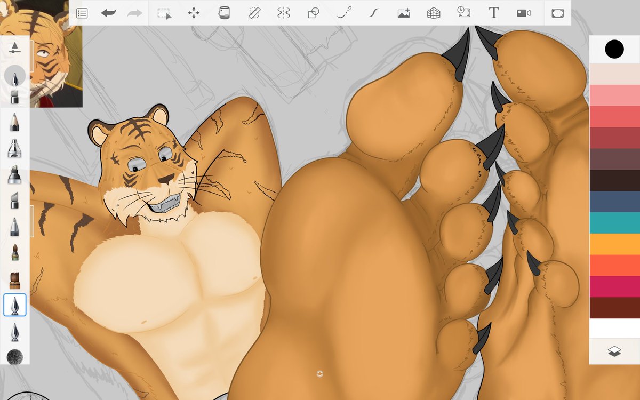Pick the ink pen below the highlighted brush
The height and width of the screenshot is (400, 640).
(x=15, y=332)
